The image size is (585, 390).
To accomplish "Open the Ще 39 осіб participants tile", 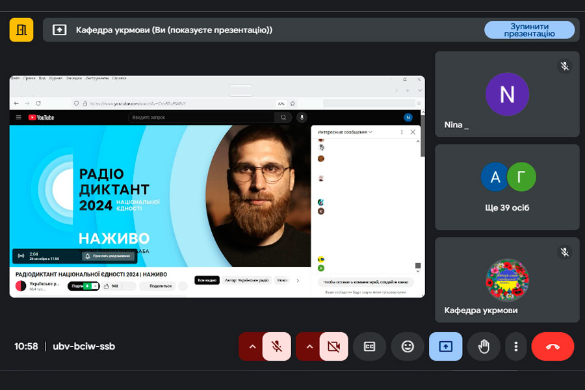I will point(507,187).
